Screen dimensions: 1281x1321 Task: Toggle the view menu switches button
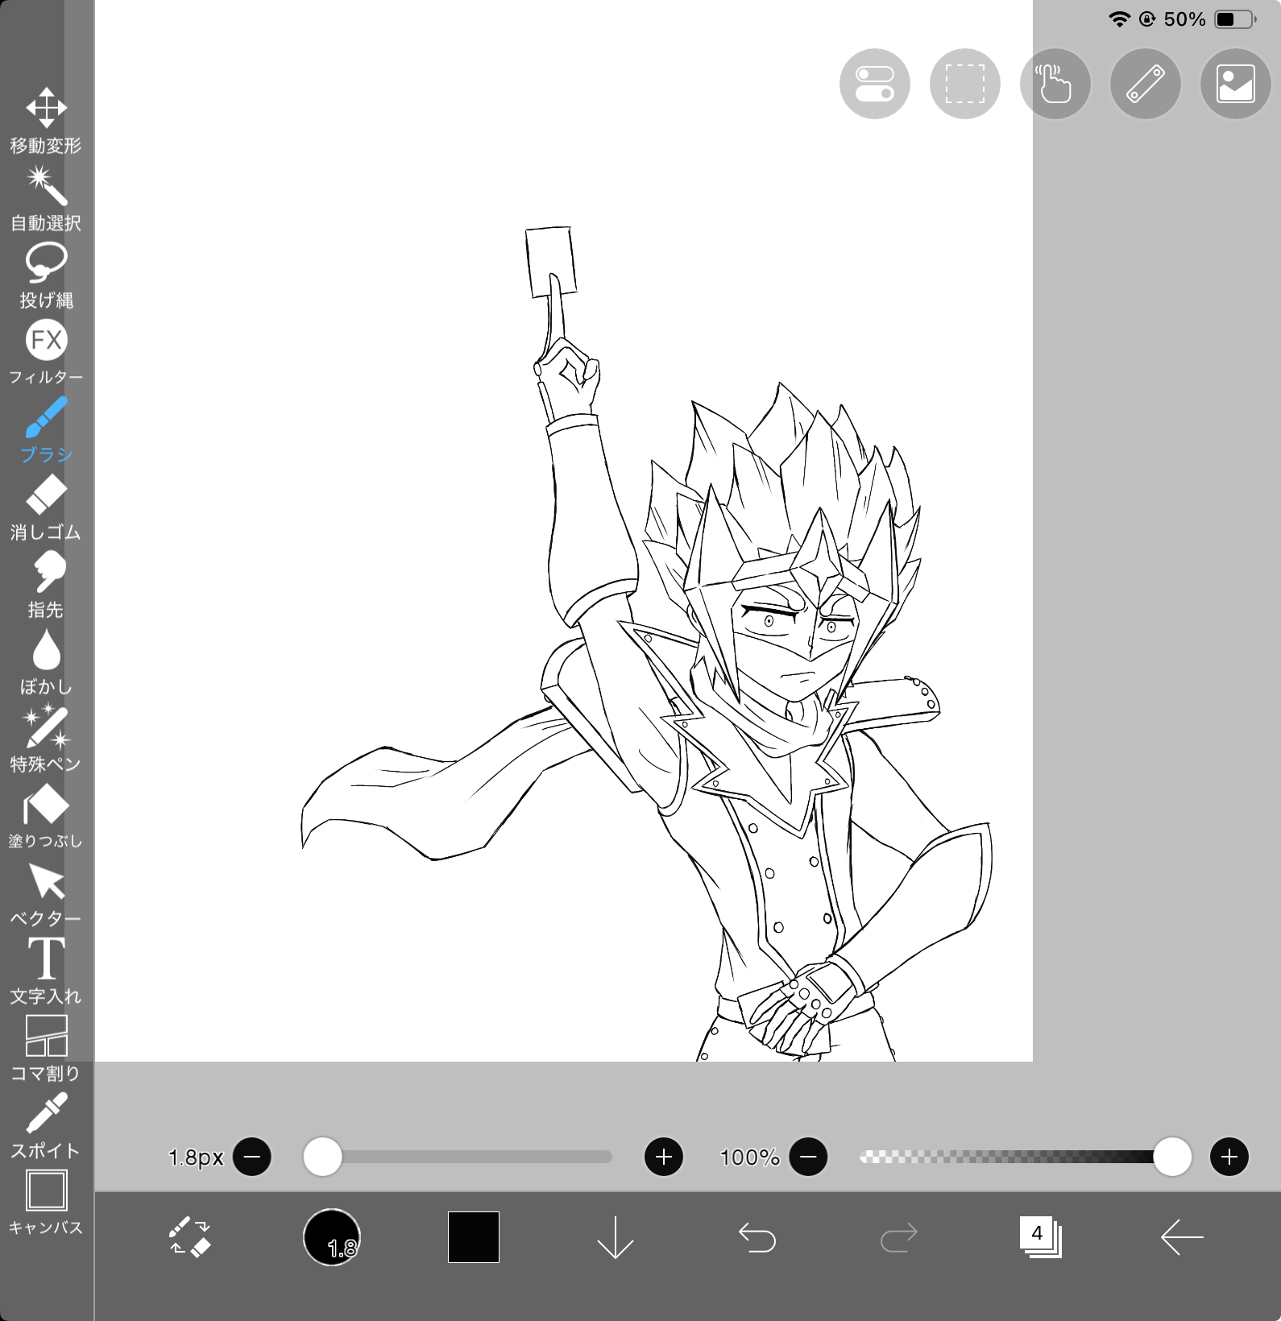[x=875, y=84]
